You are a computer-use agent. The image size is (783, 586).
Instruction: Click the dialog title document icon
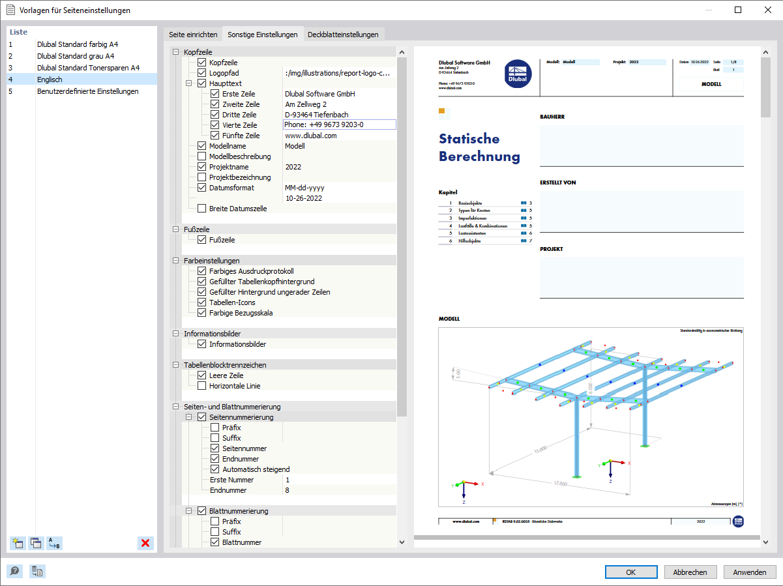point(10,10)
